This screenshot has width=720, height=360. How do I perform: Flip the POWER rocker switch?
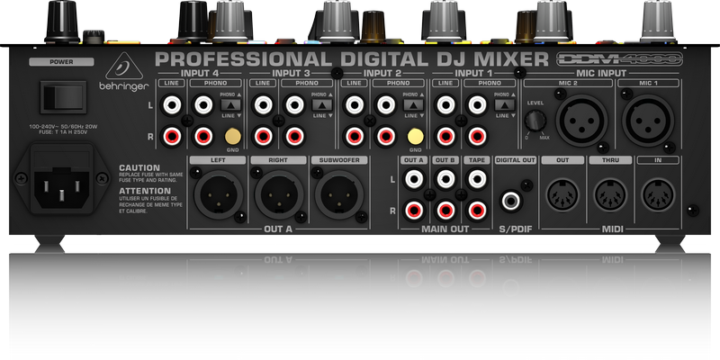pos(63,97)
